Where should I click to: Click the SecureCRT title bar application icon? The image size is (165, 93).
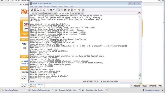point(31,3)
